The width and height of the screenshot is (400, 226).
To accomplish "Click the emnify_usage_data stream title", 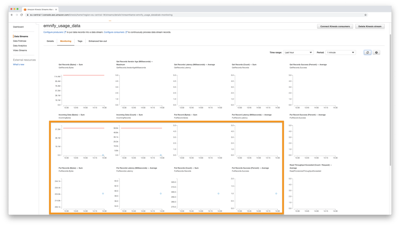I will click(x=62, y=26).
